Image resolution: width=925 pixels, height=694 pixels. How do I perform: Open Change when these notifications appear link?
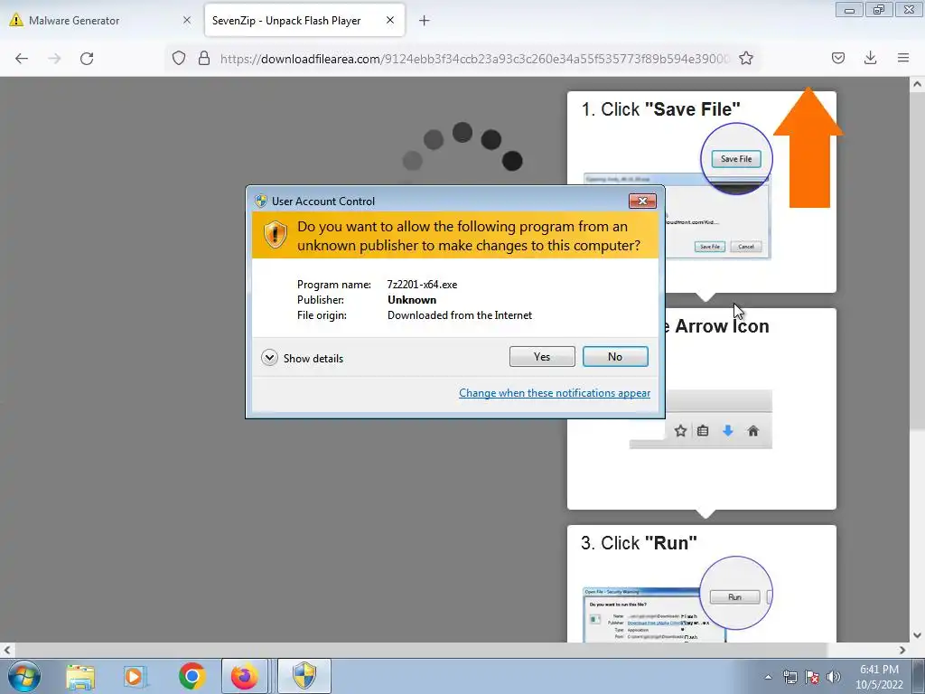click(555, 393)
